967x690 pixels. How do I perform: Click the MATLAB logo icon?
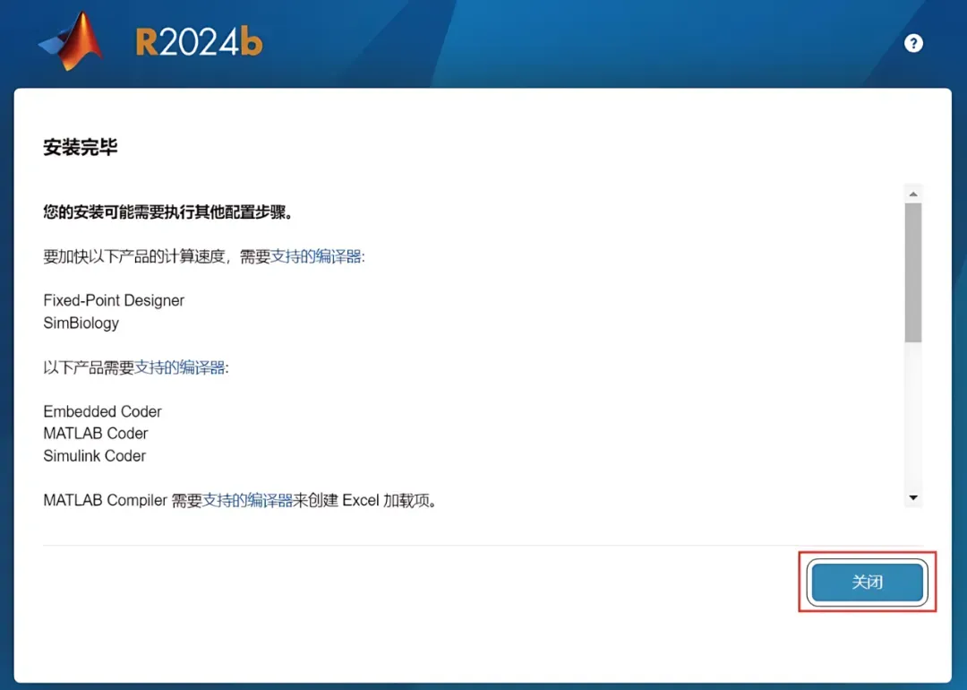(x=71, y=41)
